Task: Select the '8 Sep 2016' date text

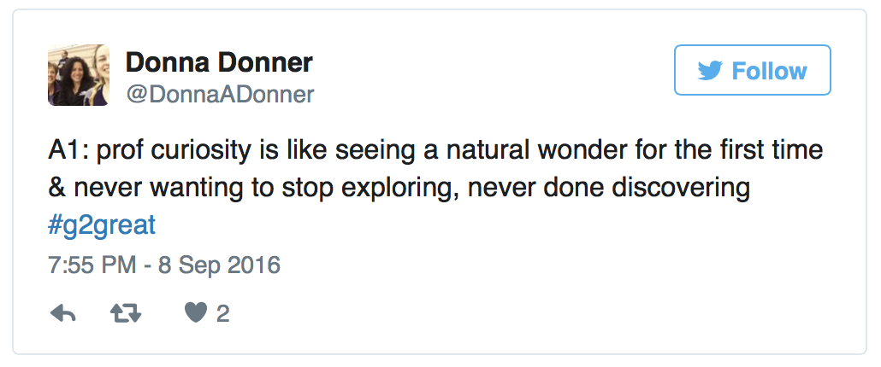Action: (219, 265)
